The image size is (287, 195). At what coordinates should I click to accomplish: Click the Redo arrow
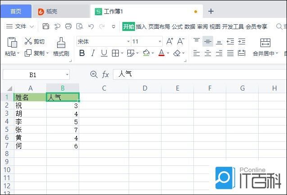(102, 26)
